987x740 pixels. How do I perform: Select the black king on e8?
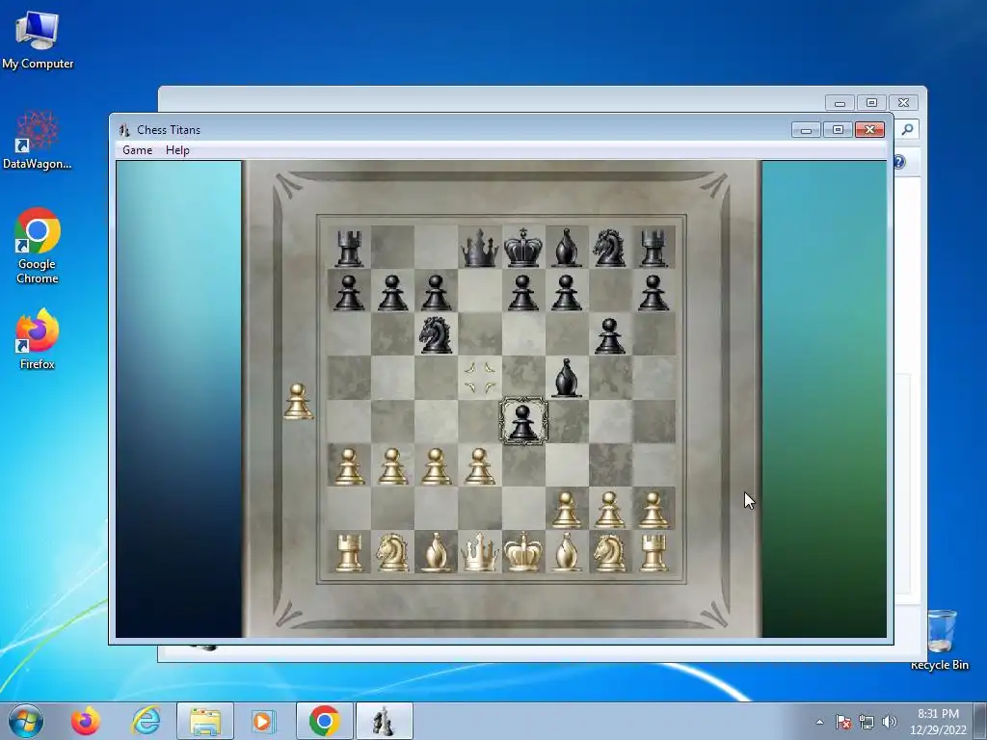point(523,248)
